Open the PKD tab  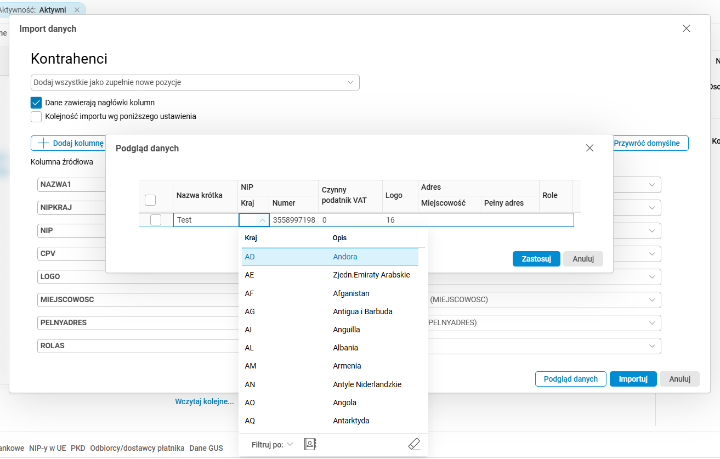78,448
